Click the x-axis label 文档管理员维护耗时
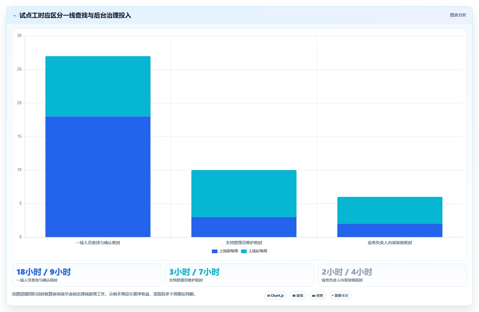Viewport: 479px width, 312px height. [244, 243]
